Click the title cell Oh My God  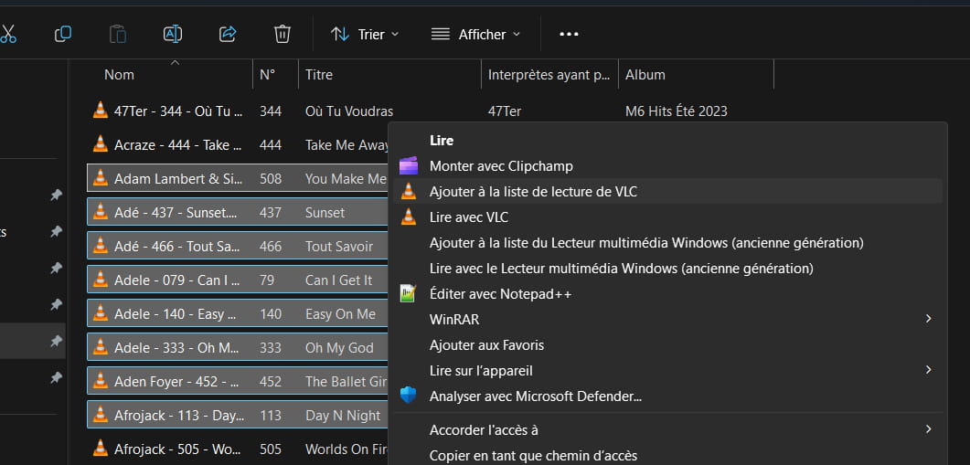(x=339, y=348)
